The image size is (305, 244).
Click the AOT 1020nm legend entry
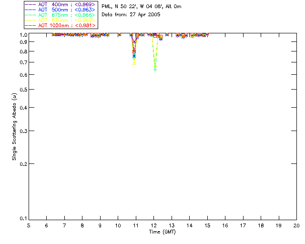pyautogui.click(x=60, y=25)
